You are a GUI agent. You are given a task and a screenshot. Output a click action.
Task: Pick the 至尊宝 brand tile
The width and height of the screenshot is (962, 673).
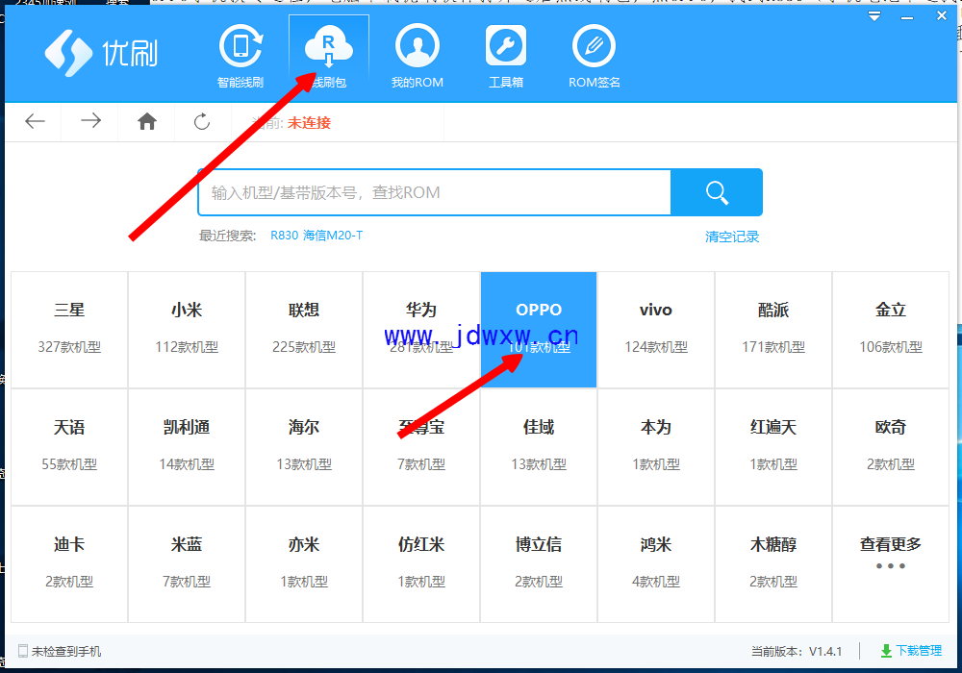click(421, 447)
